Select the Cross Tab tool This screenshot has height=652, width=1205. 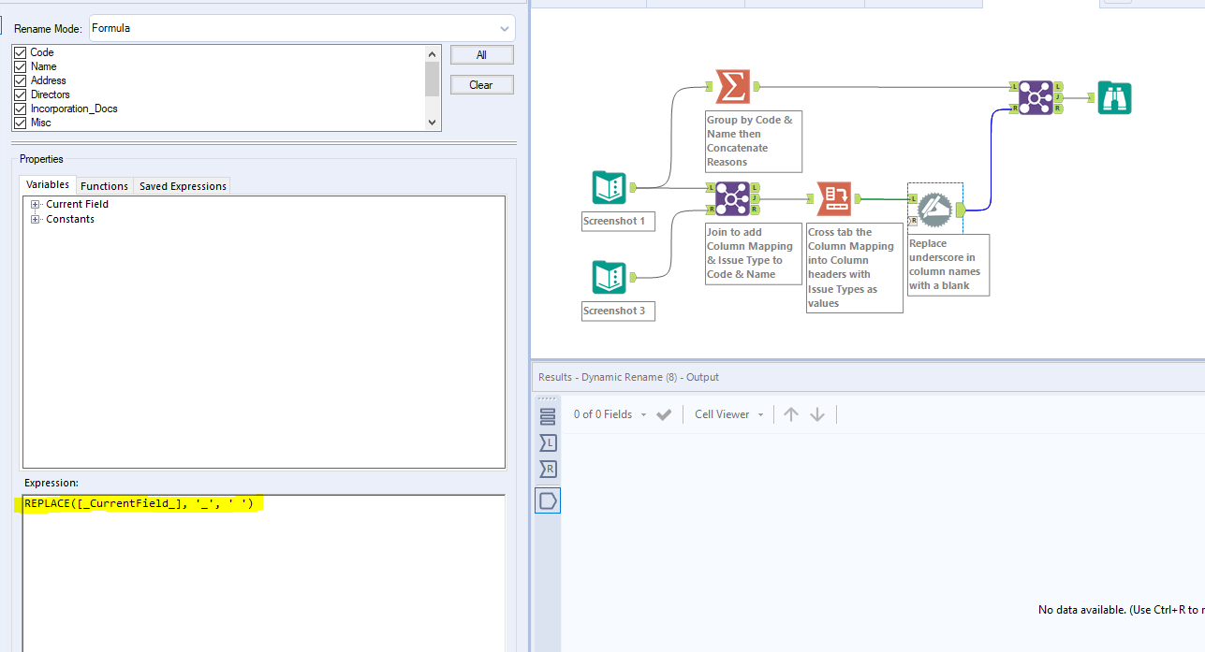[833, 197]
